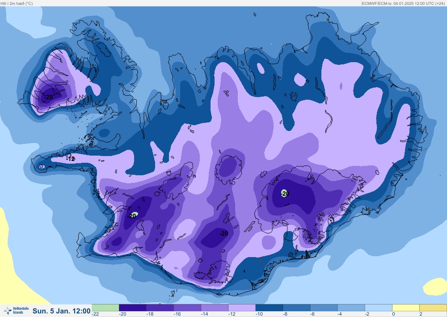Pick the -6 to -4 blue legend swatch
Viewport: 447px width, 317px height.
pyautogui.click(x=324, y=308)
